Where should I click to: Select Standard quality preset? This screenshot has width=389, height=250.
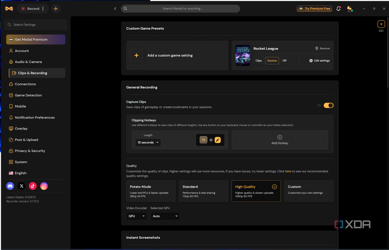tap(203, 191)
